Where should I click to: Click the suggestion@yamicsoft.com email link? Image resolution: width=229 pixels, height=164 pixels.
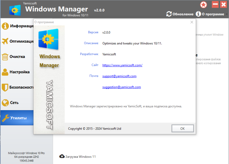[121, 87]
